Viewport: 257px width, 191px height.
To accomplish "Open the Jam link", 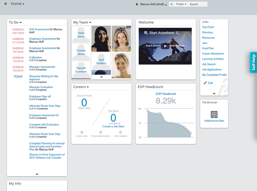I will click(x=204, y=43).
